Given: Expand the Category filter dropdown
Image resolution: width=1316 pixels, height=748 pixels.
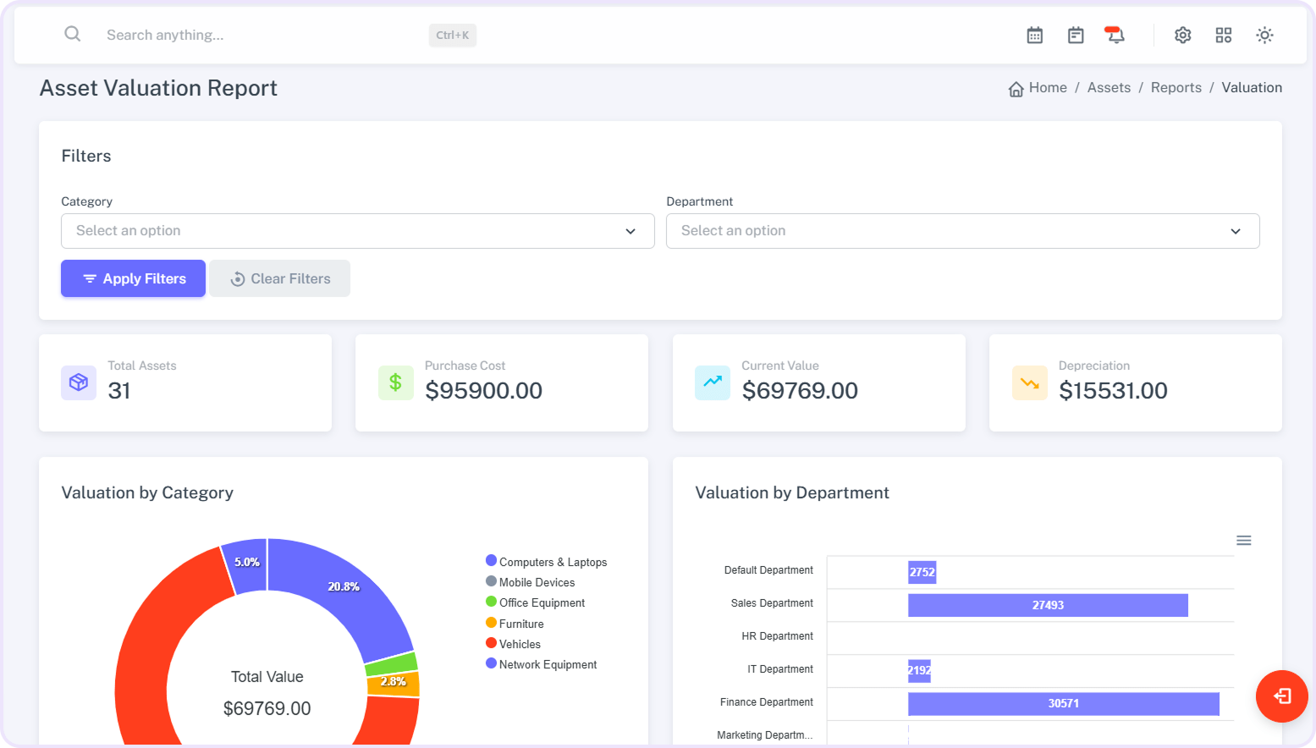Looking at the screenshot, I should click(x=357, y=231).
